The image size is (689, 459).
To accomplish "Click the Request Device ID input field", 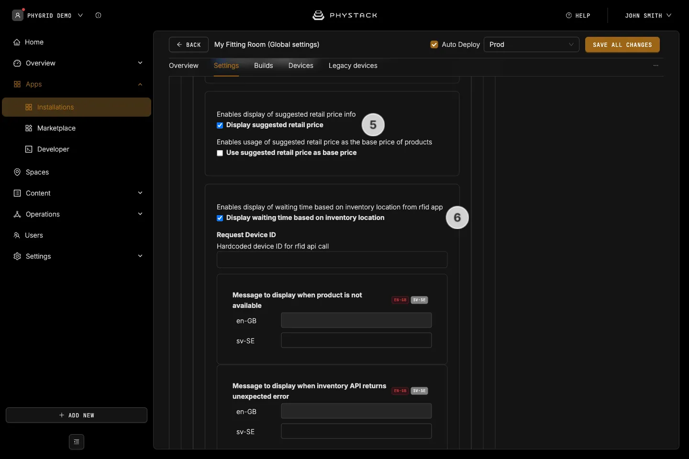I will tap(332, 260).
